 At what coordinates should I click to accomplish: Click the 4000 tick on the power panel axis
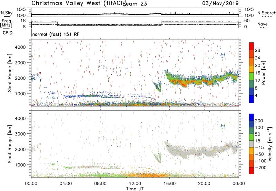(20, 47)
